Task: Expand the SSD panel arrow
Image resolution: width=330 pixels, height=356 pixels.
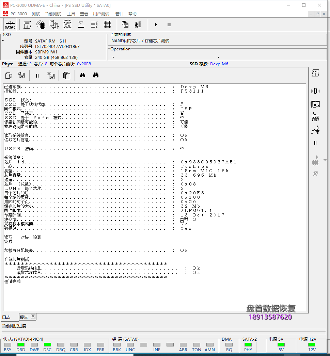Action: tap(3, 41)
